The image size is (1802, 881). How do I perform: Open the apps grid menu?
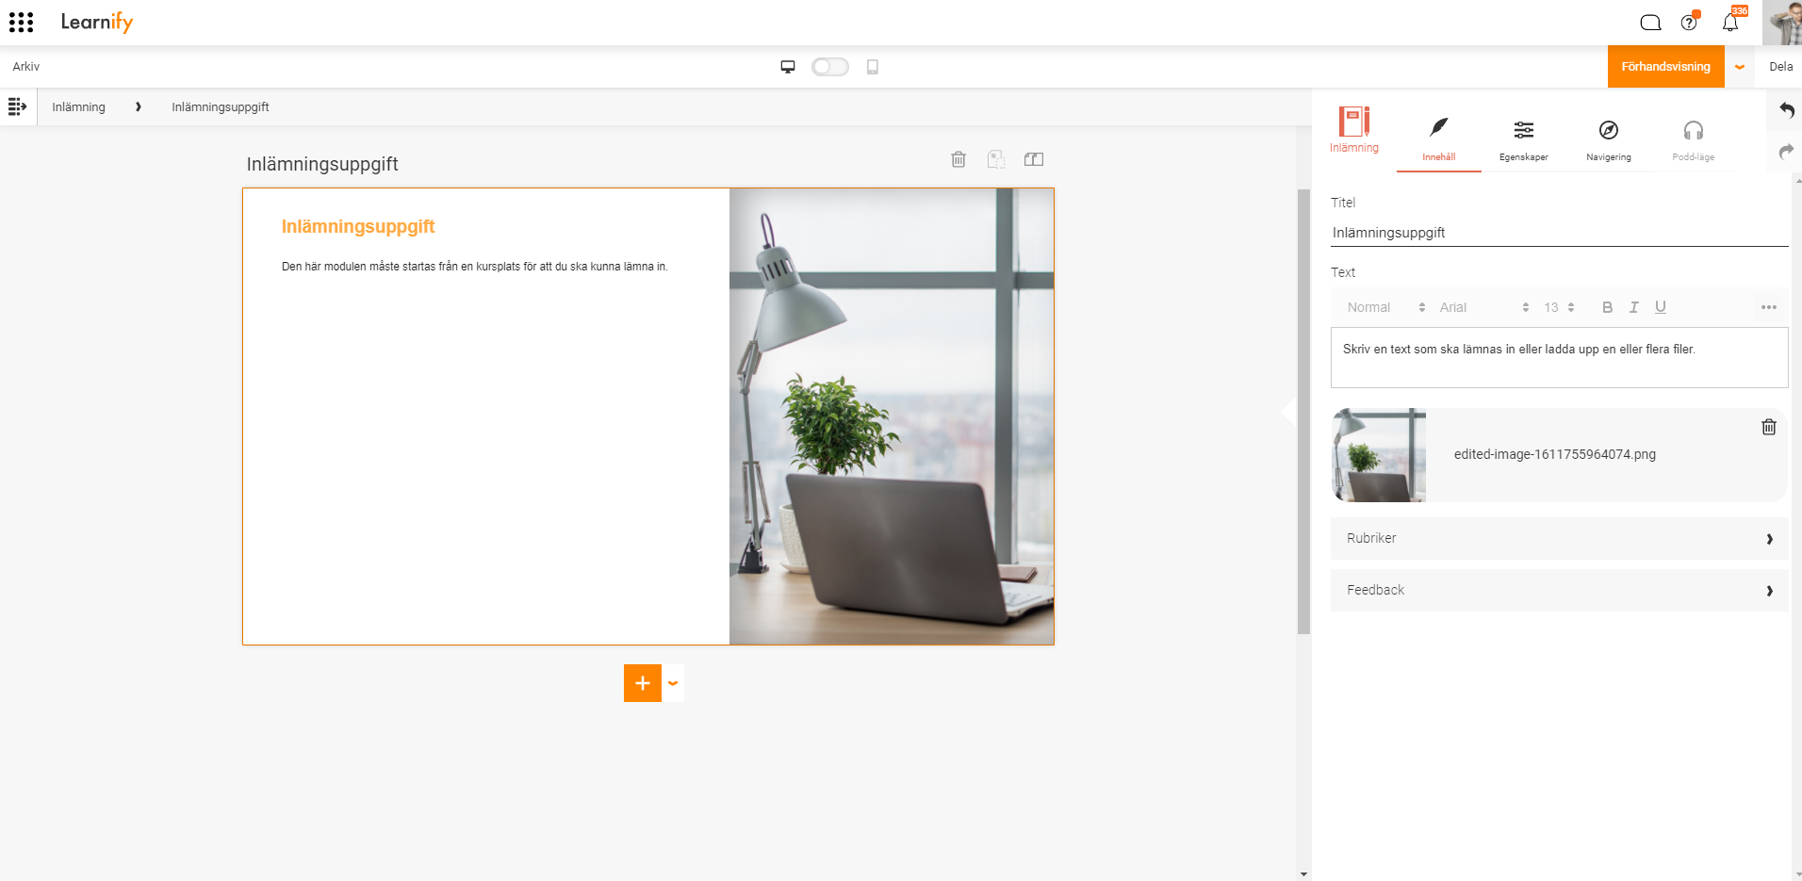coord(21,22)
